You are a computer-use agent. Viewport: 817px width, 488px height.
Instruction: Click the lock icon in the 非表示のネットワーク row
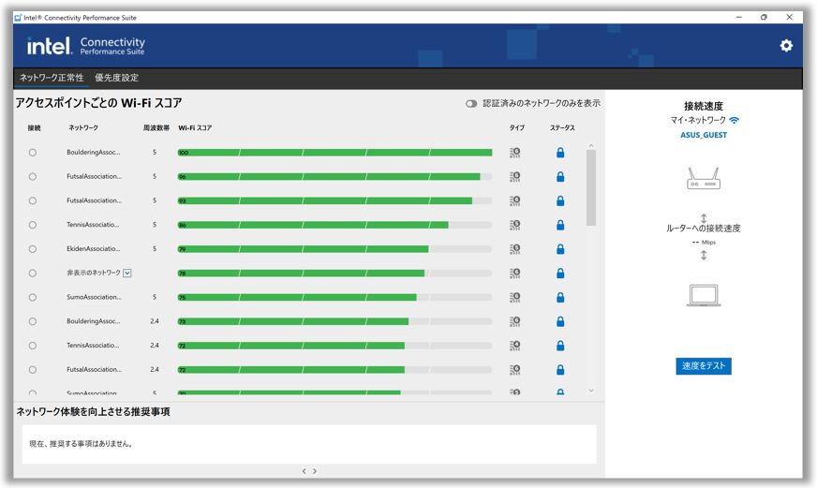(560, 273)
